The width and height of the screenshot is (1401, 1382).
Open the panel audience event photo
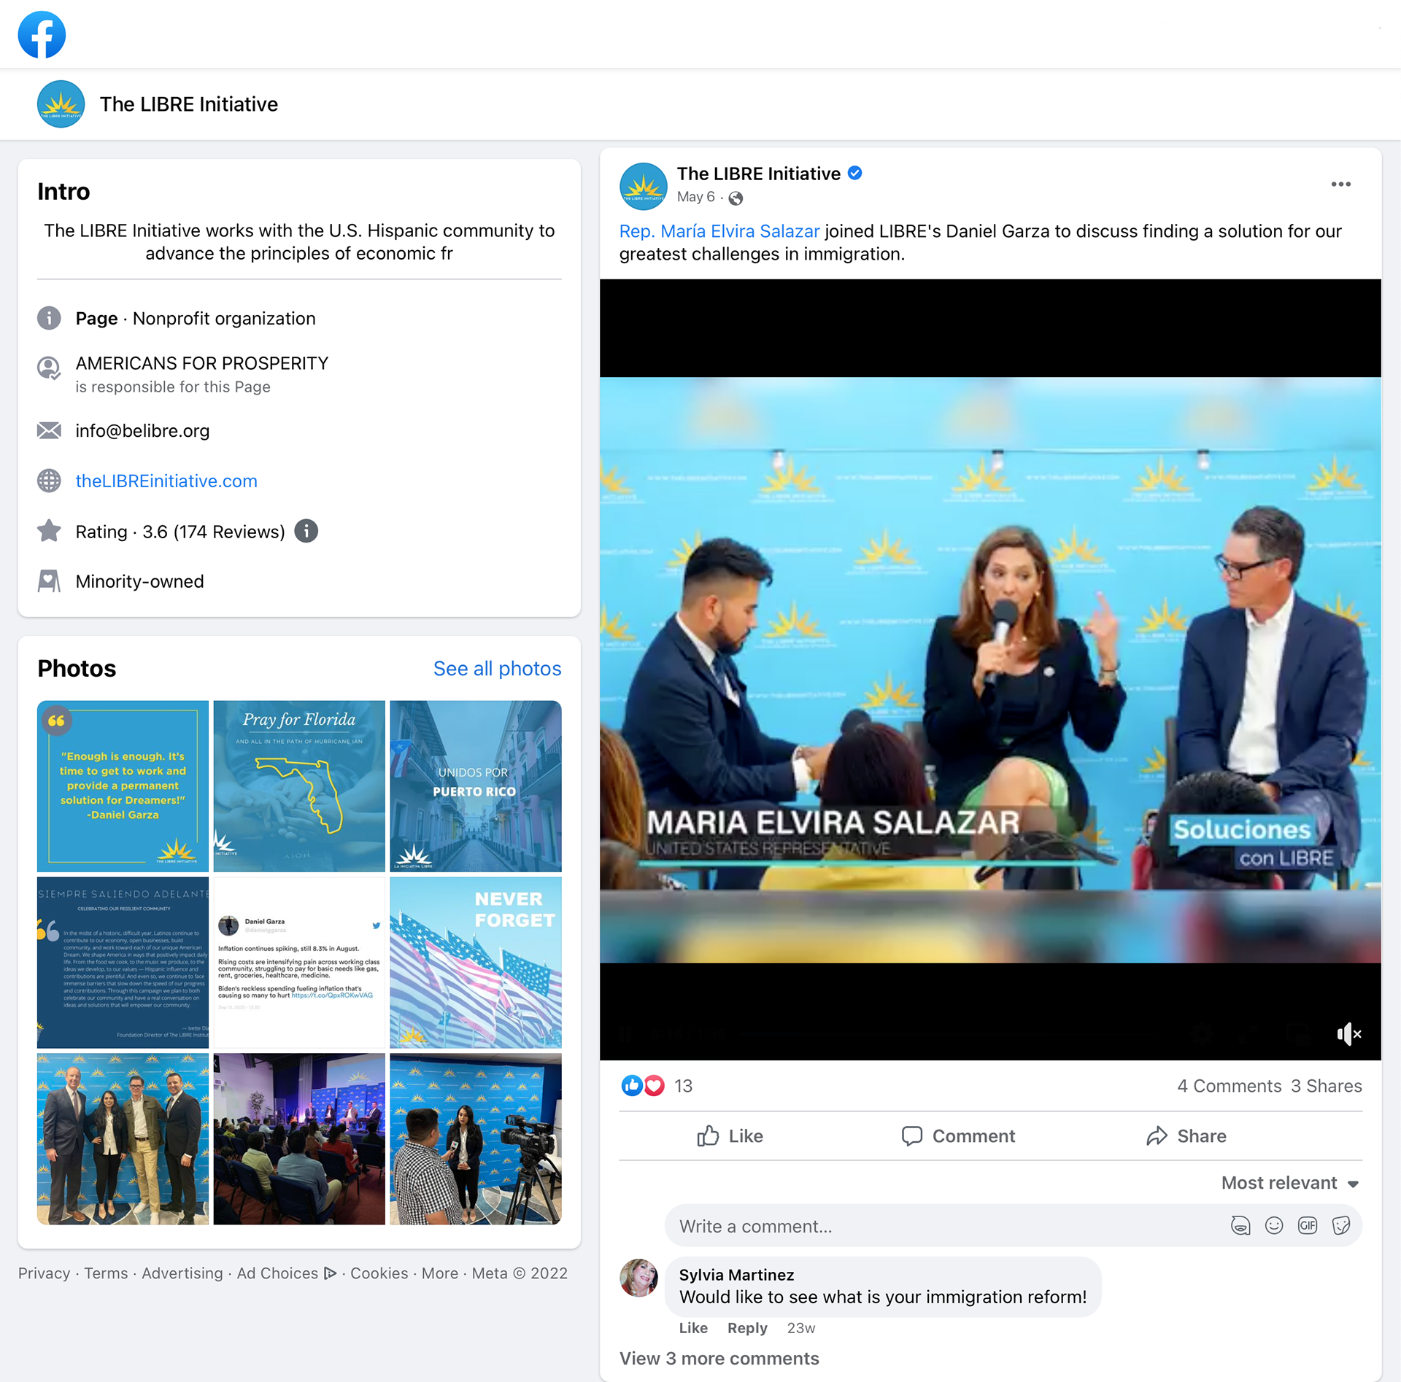299,1139
